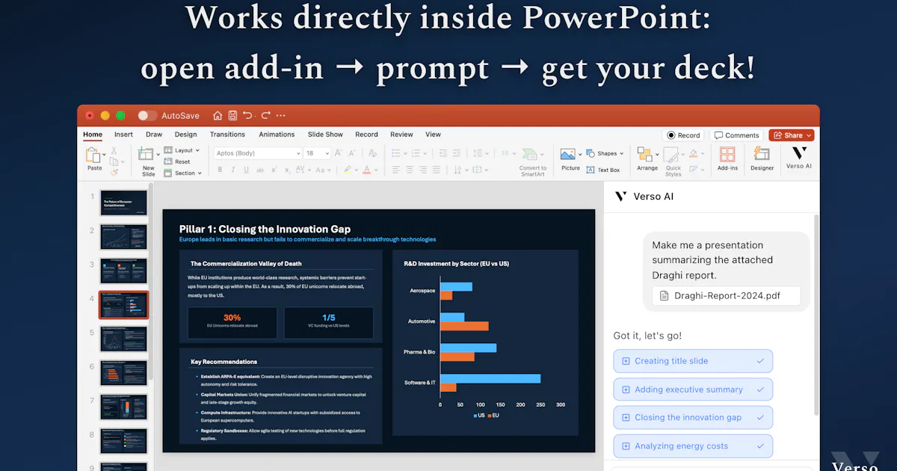Insert a Picture using picture icon
The height and width of the screenshot is (471, 897).
568,154
